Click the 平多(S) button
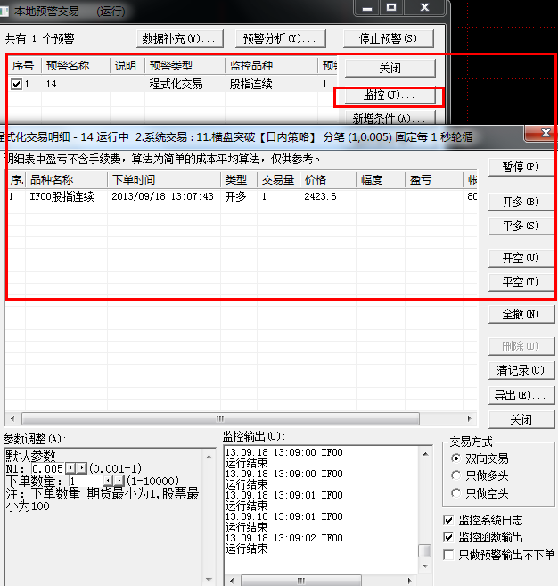Viewport: 558px width, 586px height. [x=521, y=226]
